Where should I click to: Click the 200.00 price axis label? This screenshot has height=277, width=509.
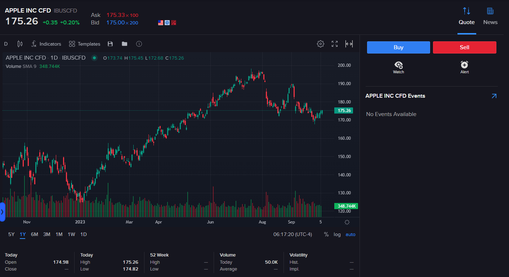(344, 65)
